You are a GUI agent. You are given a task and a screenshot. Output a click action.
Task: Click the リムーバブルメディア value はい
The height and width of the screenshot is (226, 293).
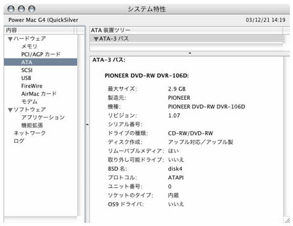[173, 151]
